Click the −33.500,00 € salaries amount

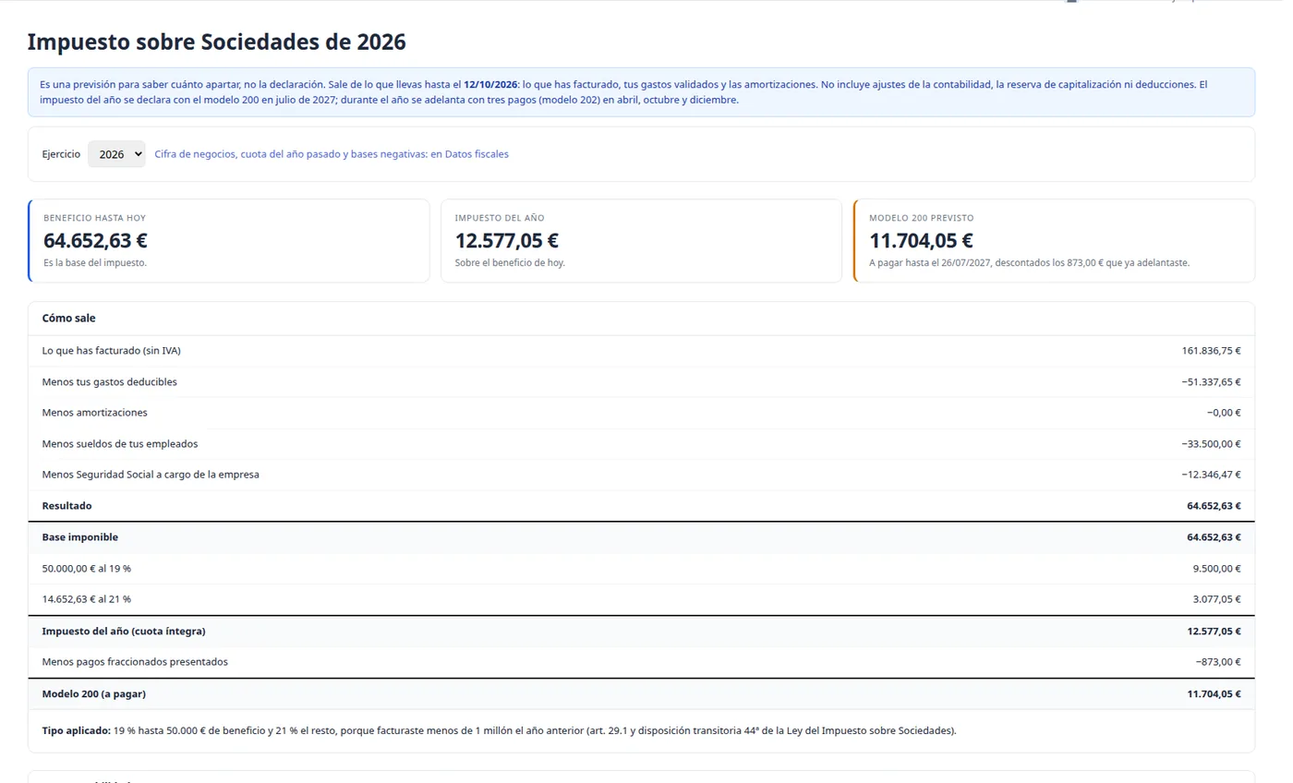coord(1211,444)
